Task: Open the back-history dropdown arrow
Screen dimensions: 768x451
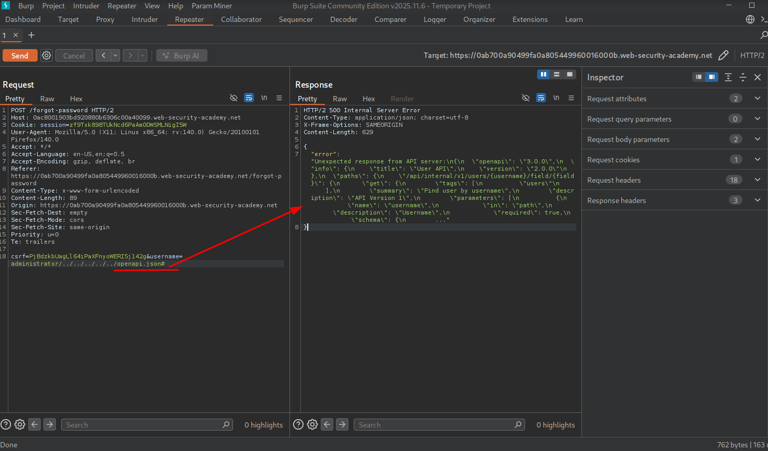Action: pyautogui.click(x=115, y=55)
